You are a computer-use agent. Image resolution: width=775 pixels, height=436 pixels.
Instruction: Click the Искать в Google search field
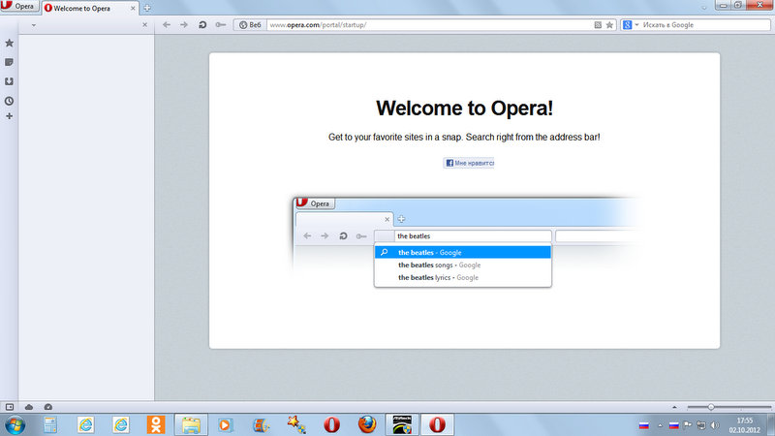[705, 25]
